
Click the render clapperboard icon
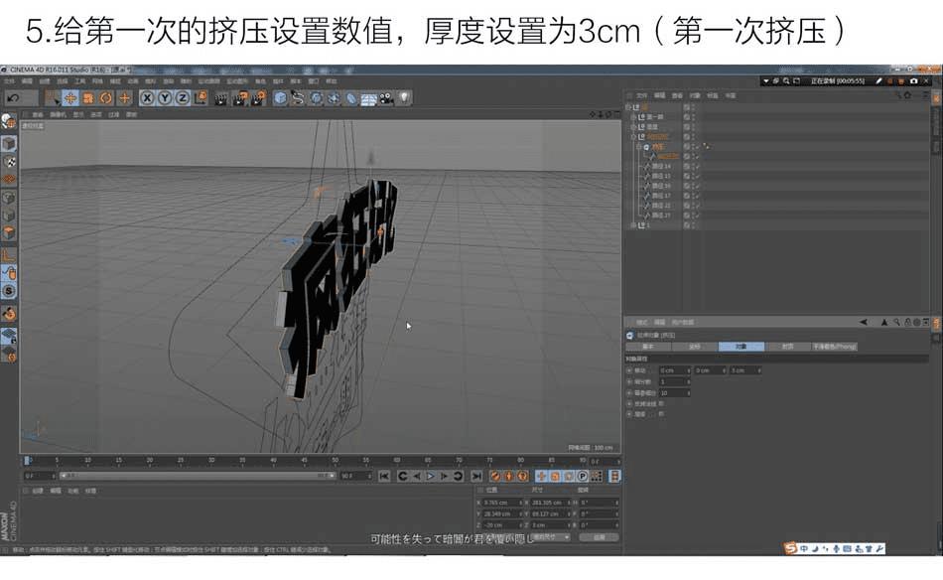click(220, 97)
